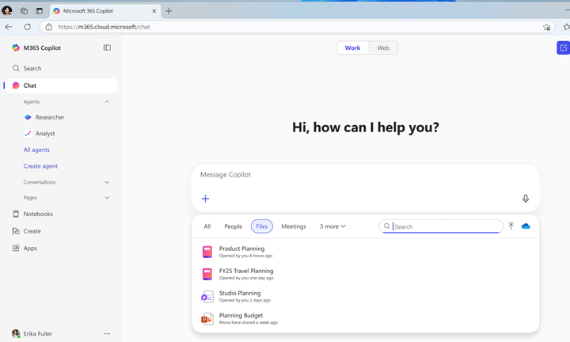The width and height of the screenshot is (570, 342).
Task: Open the Analyst agent
Action: click(x=45, y=133)
